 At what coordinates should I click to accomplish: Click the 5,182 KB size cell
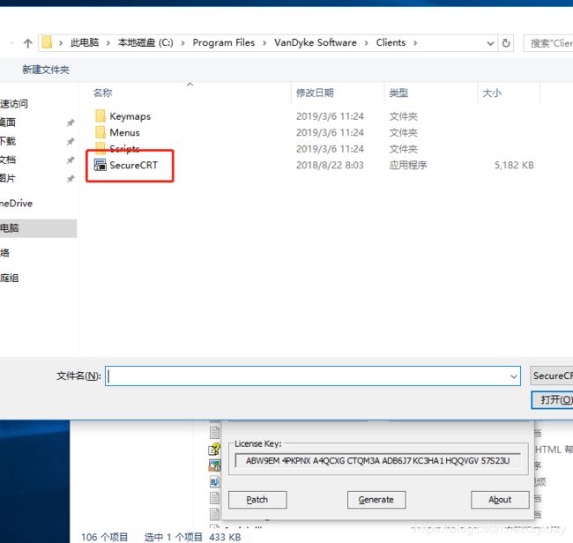[514, 165]
